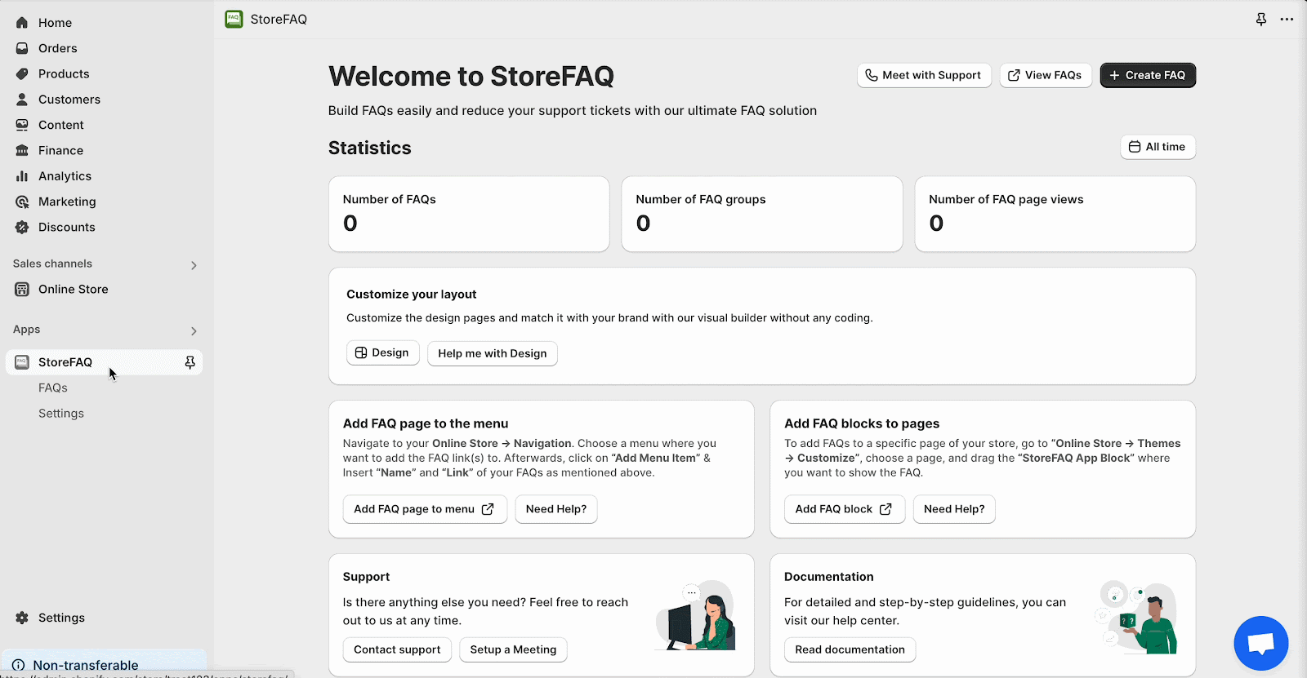The height and width of the screenshot is (678, 1307).
Task: Click the Finance bank icon
Action: pos(22,150)
